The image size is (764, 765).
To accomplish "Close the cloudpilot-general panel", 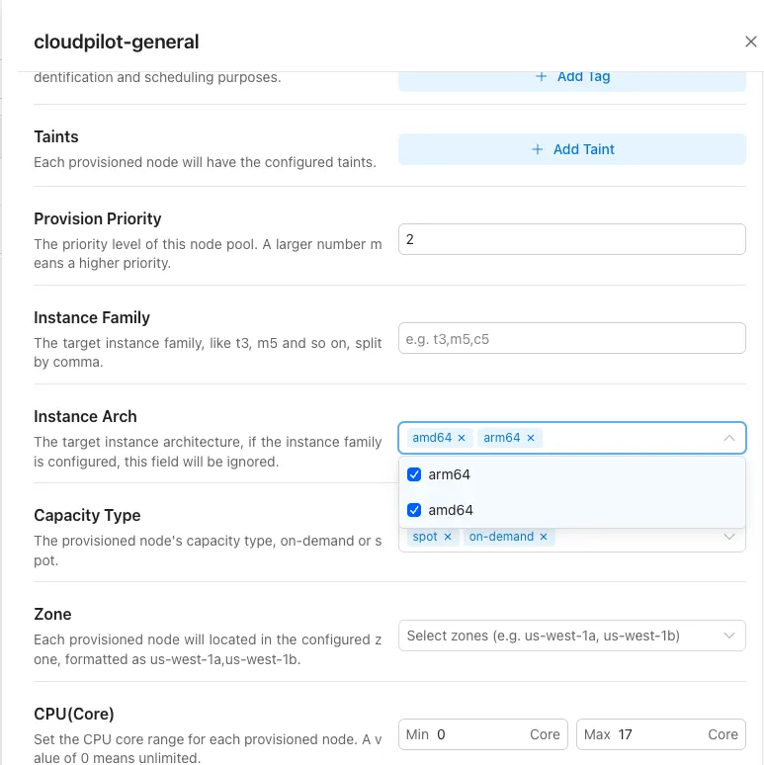I will pos(750,42).
